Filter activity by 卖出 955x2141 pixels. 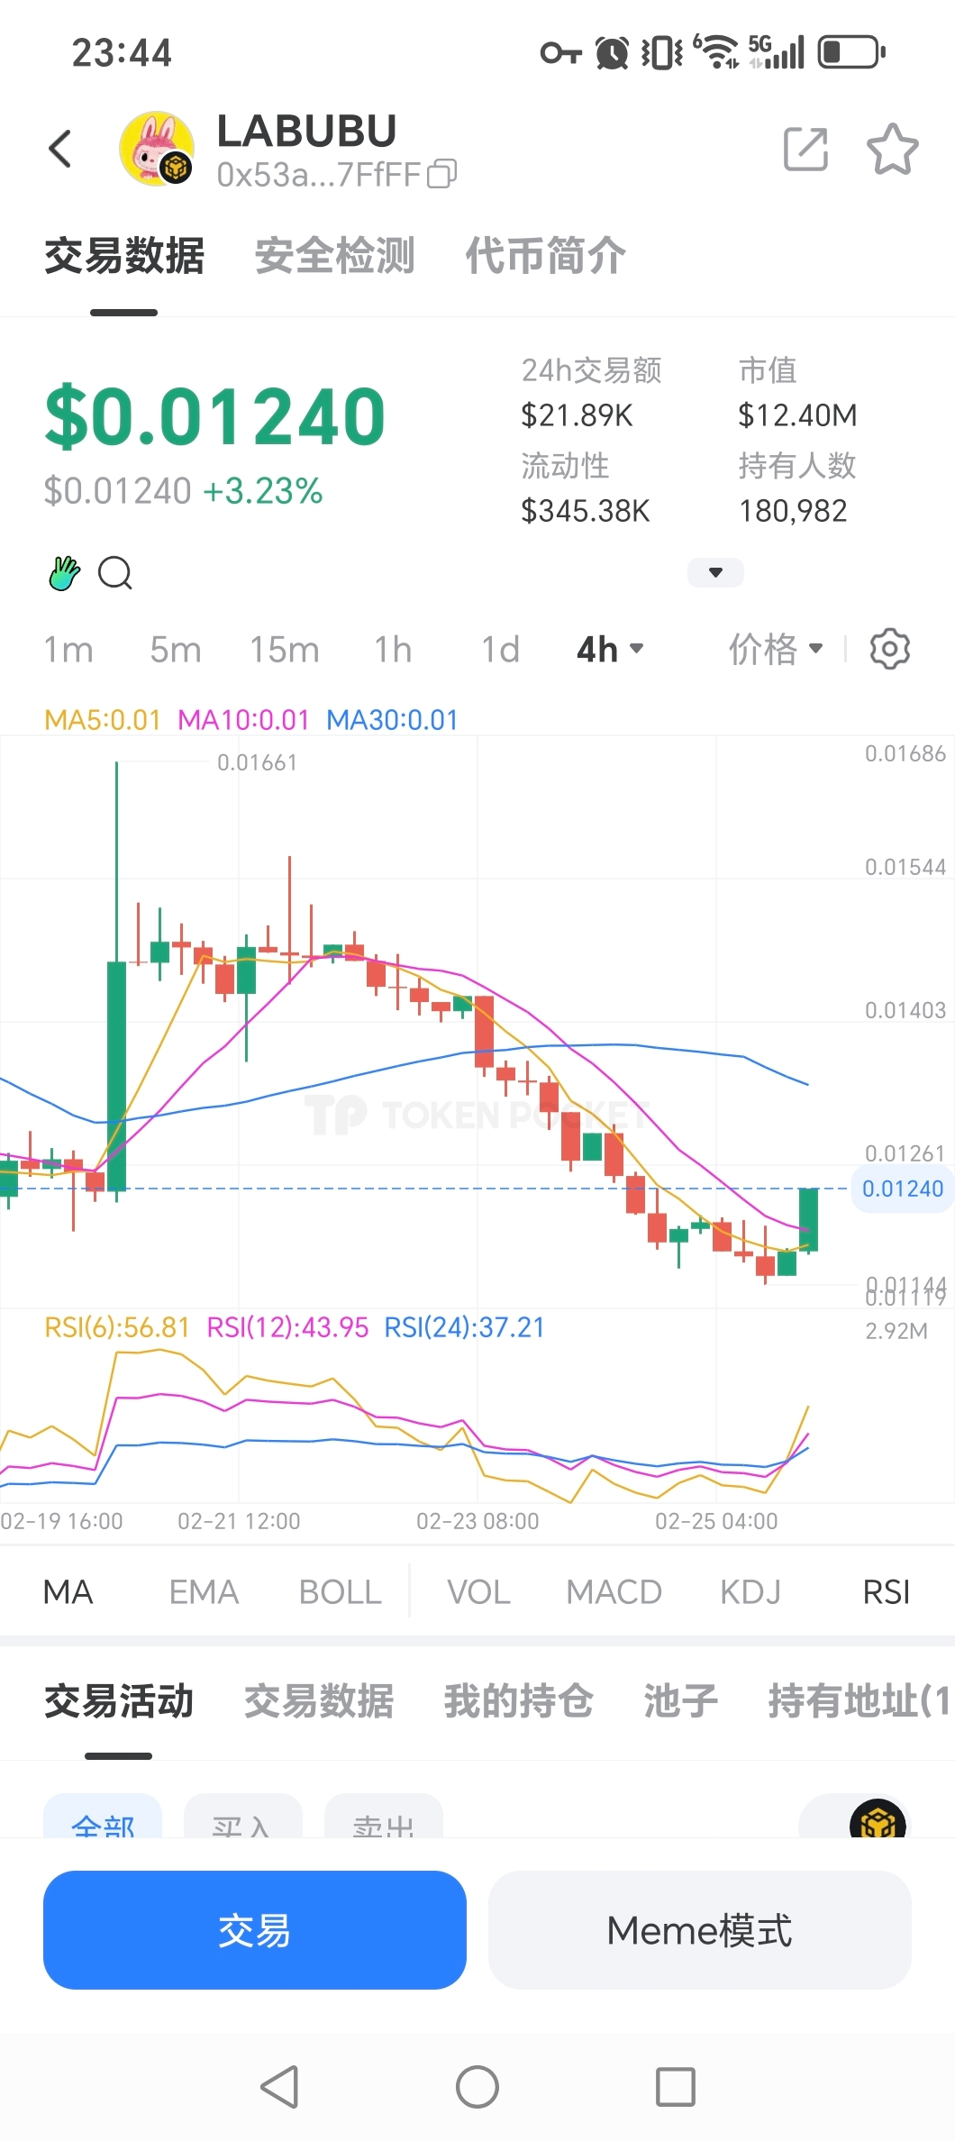384,1817
